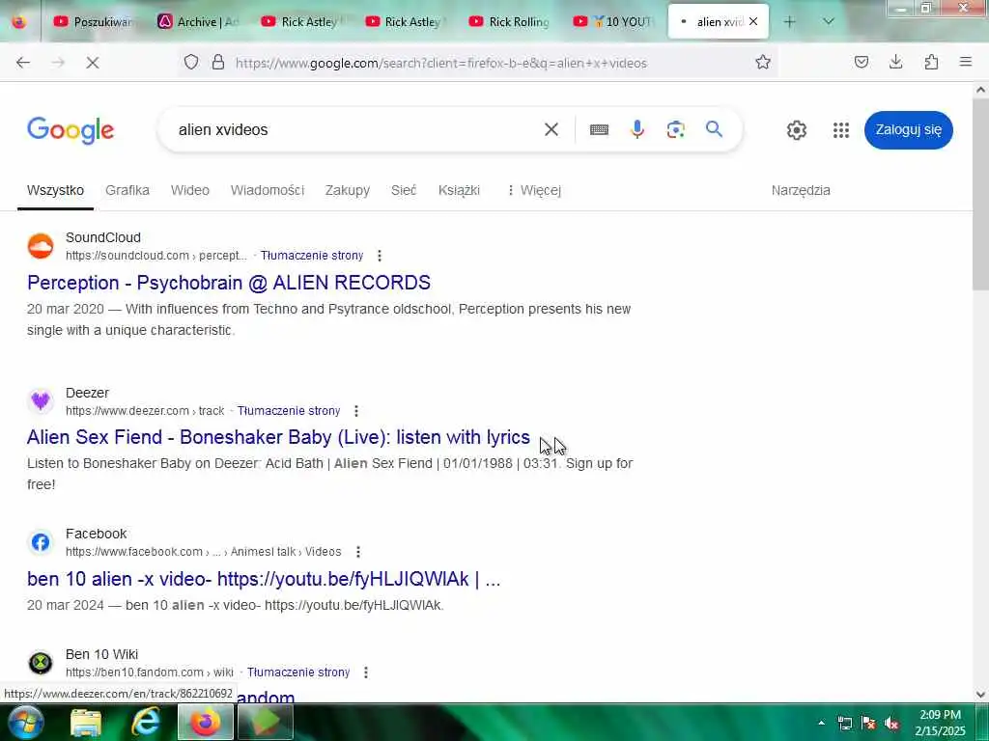This screenshot has width=989, height=741.
Task: Open the on-screen keyboard input tool
Action: click(x=599, y=130)
